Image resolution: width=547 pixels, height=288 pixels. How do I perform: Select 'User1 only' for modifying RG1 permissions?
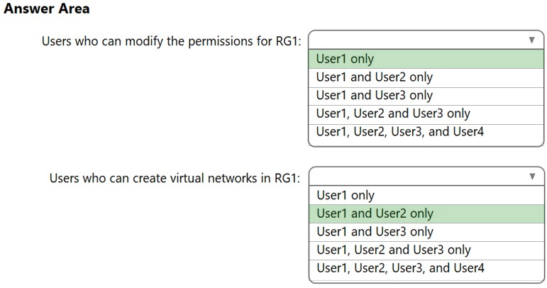click(346, 59)
